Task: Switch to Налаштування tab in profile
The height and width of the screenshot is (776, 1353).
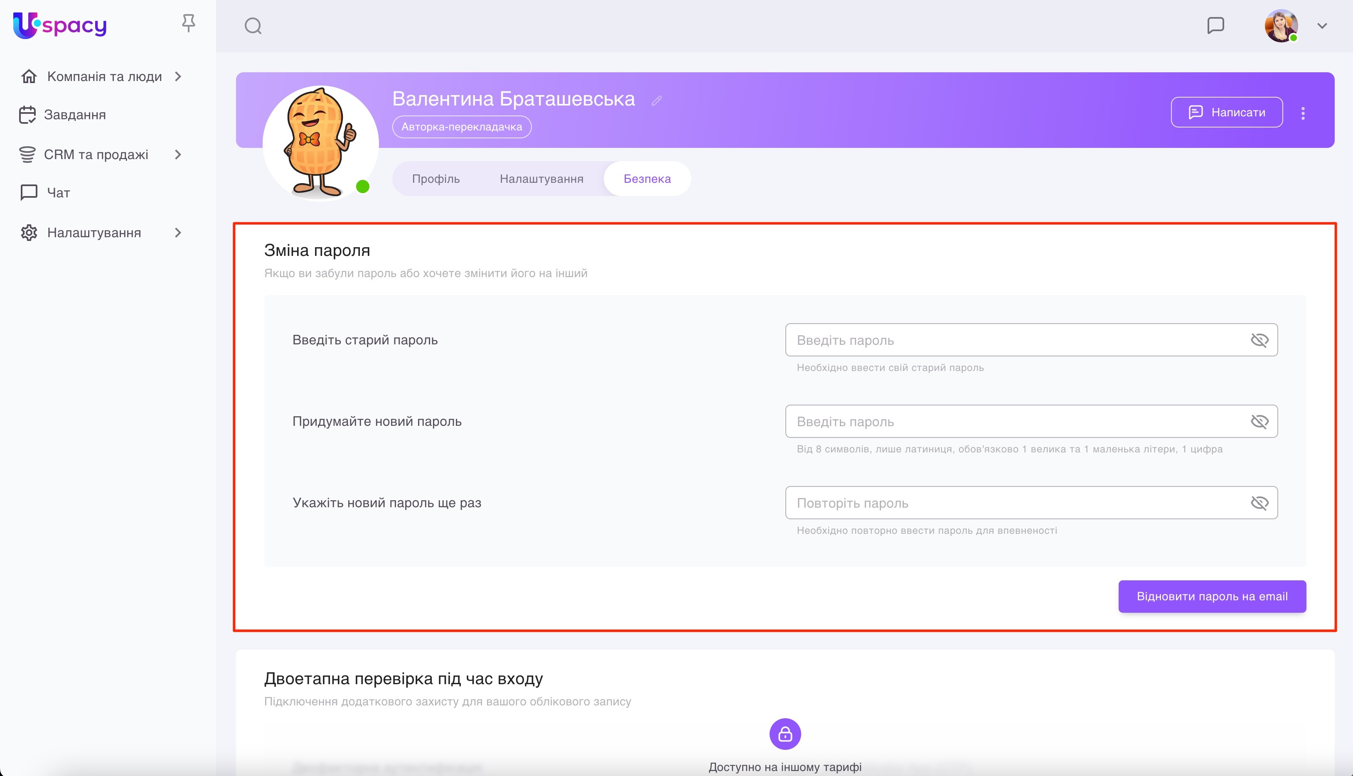Action: [x=541, y=179]
